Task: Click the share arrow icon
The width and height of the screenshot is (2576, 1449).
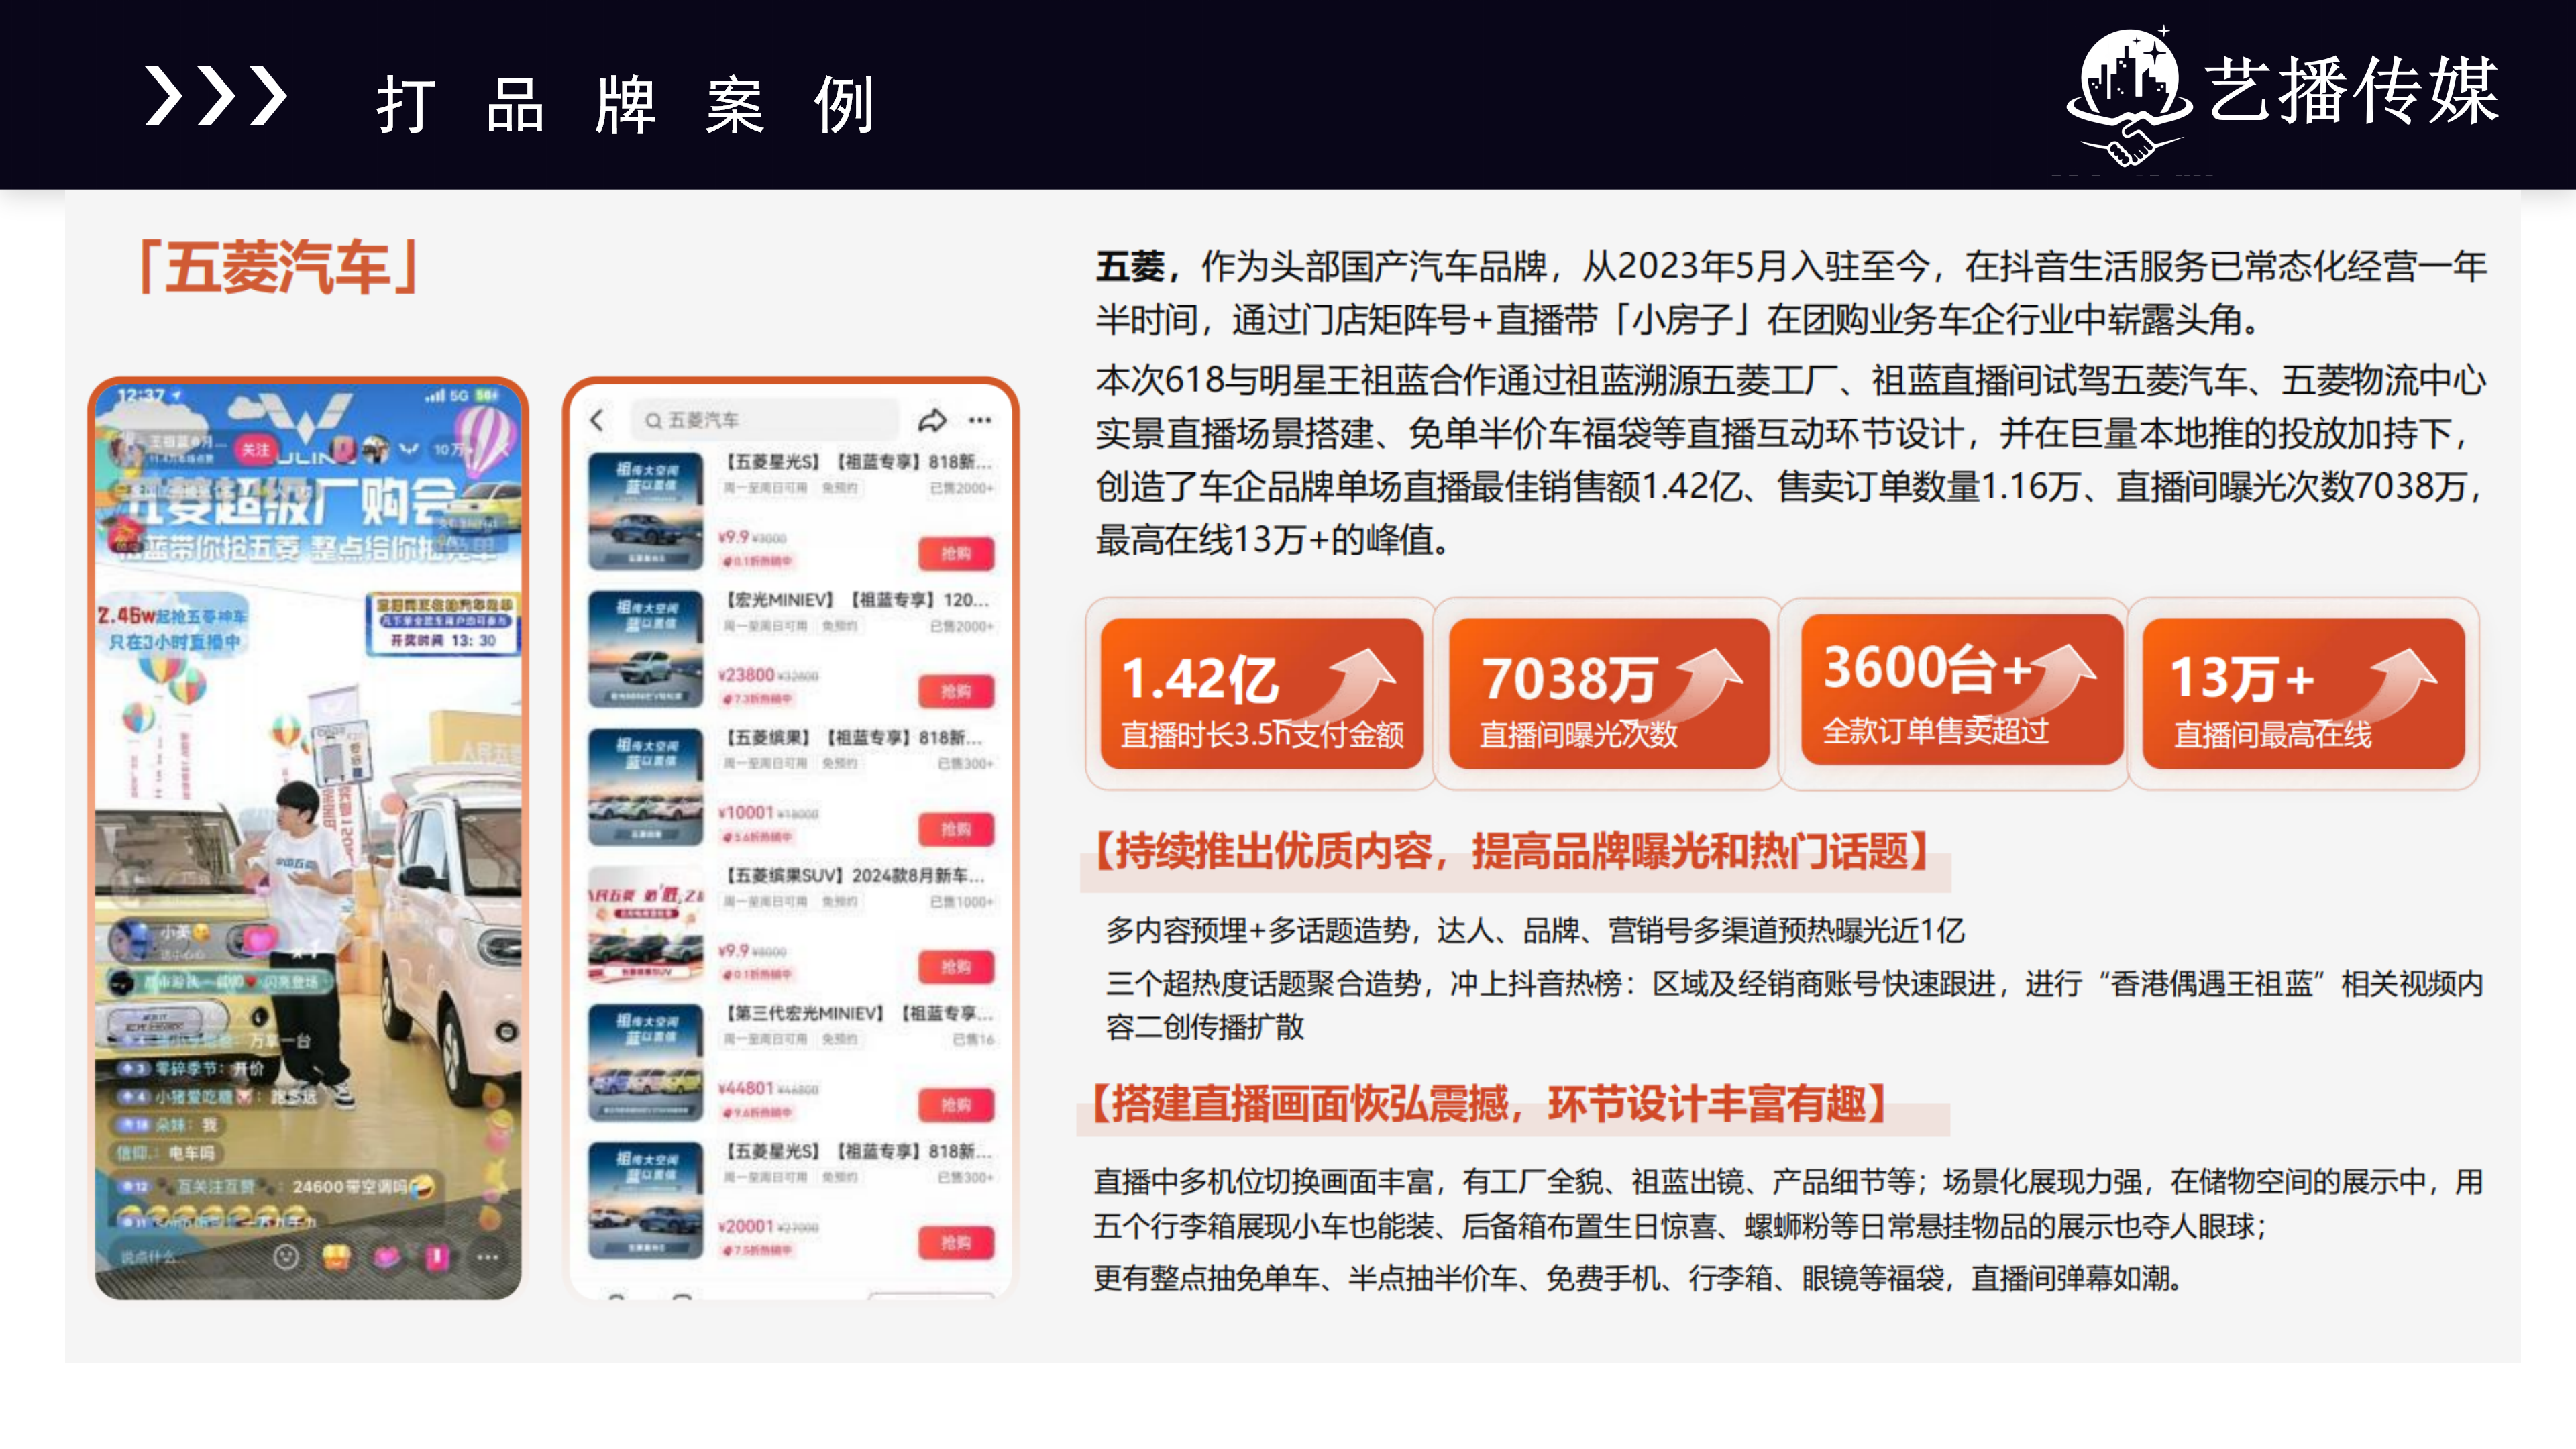Action: click(932, 420)
